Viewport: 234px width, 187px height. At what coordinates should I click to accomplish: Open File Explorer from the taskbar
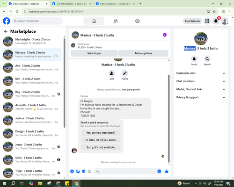point(40,183)
